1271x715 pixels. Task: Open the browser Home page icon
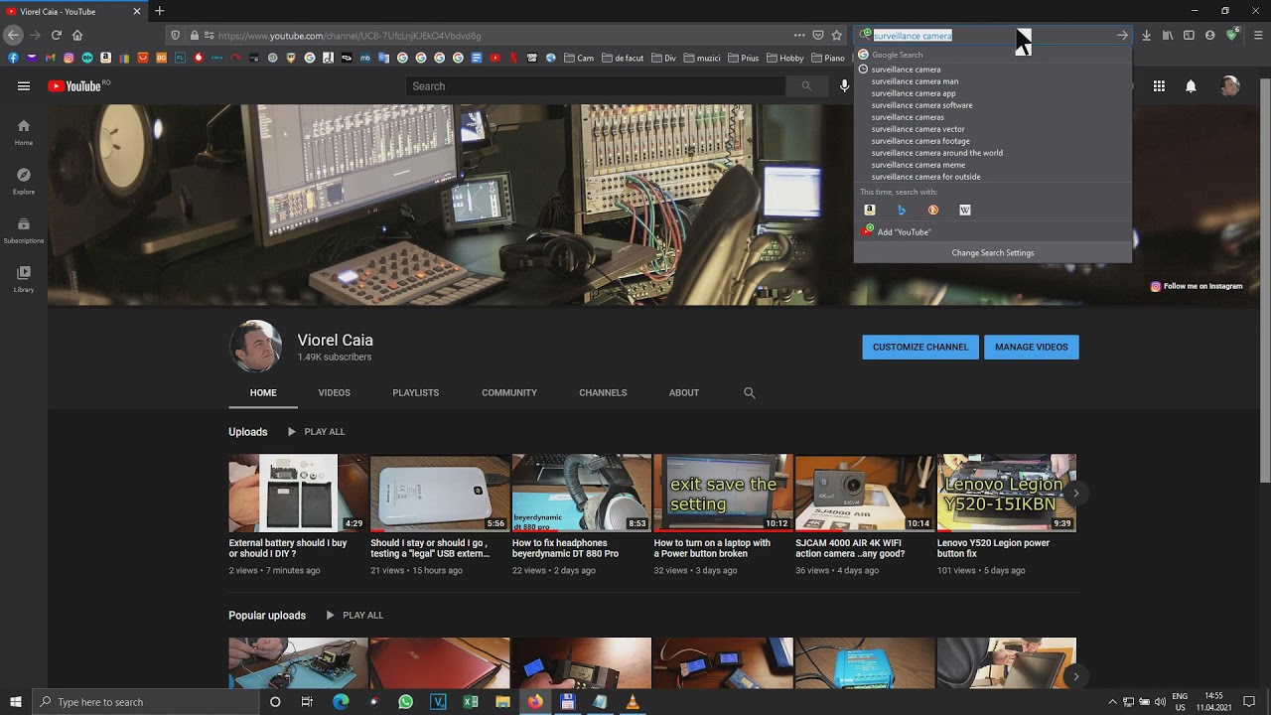77,35
